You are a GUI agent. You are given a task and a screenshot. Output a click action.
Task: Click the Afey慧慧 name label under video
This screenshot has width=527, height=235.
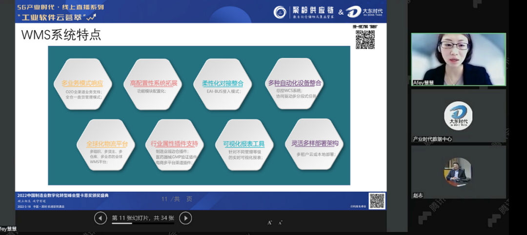click(423, 83)
